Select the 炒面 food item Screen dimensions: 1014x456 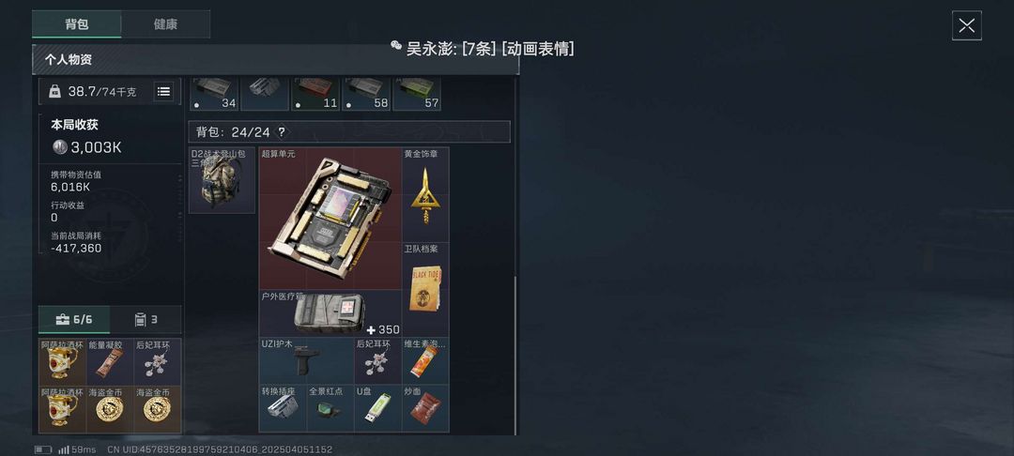425,408
